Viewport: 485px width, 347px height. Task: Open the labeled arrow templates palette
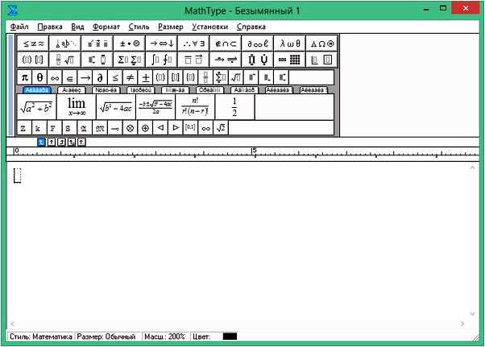tap(226, 60)
